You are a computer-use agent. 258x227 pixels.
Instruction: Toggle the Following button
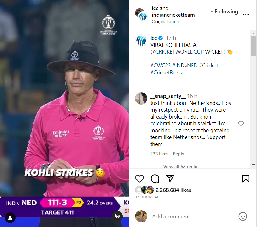(226, 12)
